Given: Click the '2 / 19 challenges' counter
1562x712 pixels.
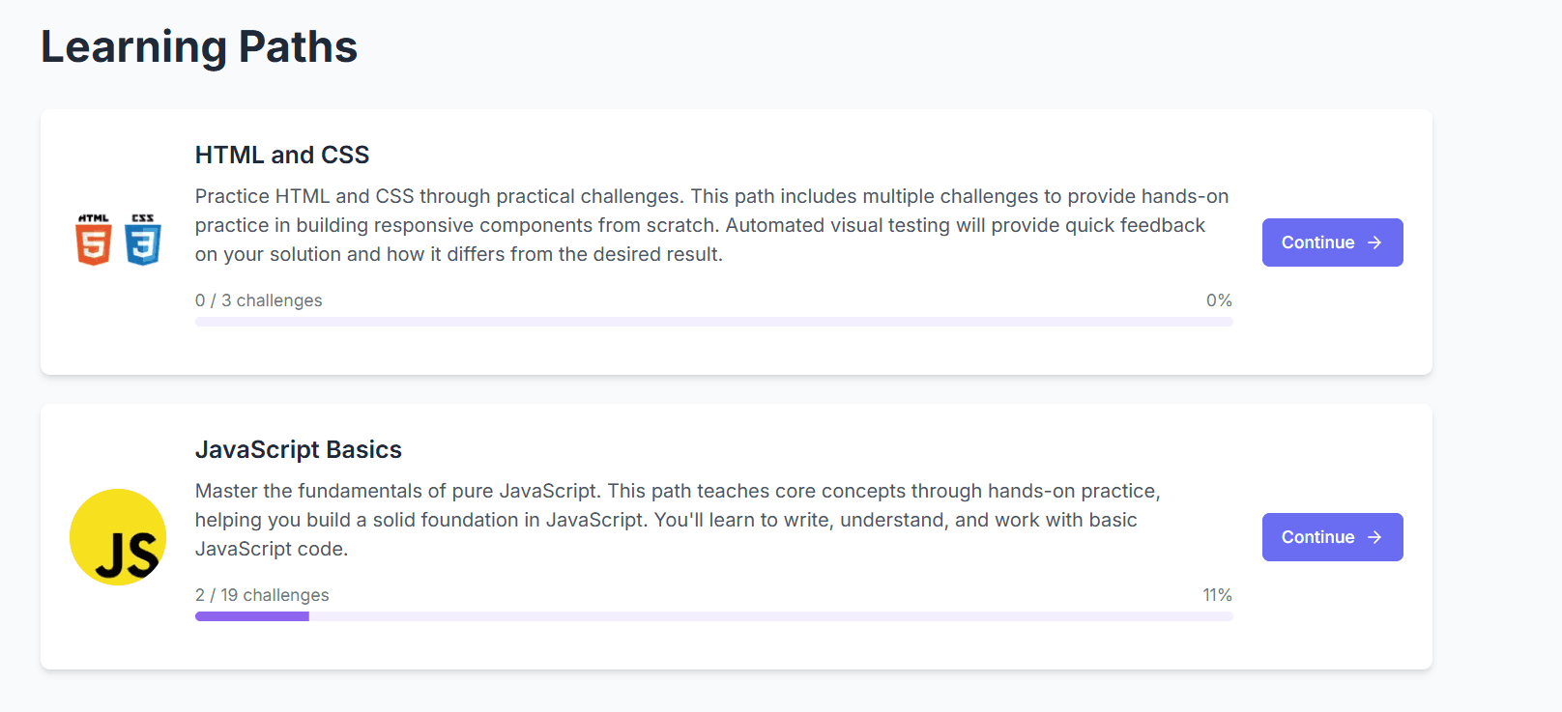Looking at the screenshot, I should [262, 595].
